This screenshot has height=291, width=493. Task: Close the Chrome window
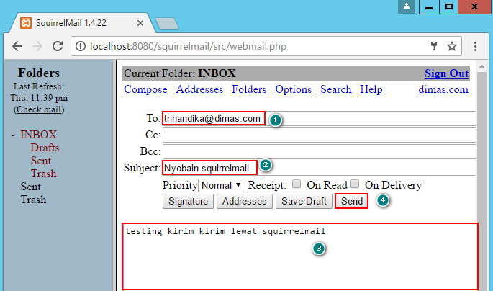coord(474,6)
